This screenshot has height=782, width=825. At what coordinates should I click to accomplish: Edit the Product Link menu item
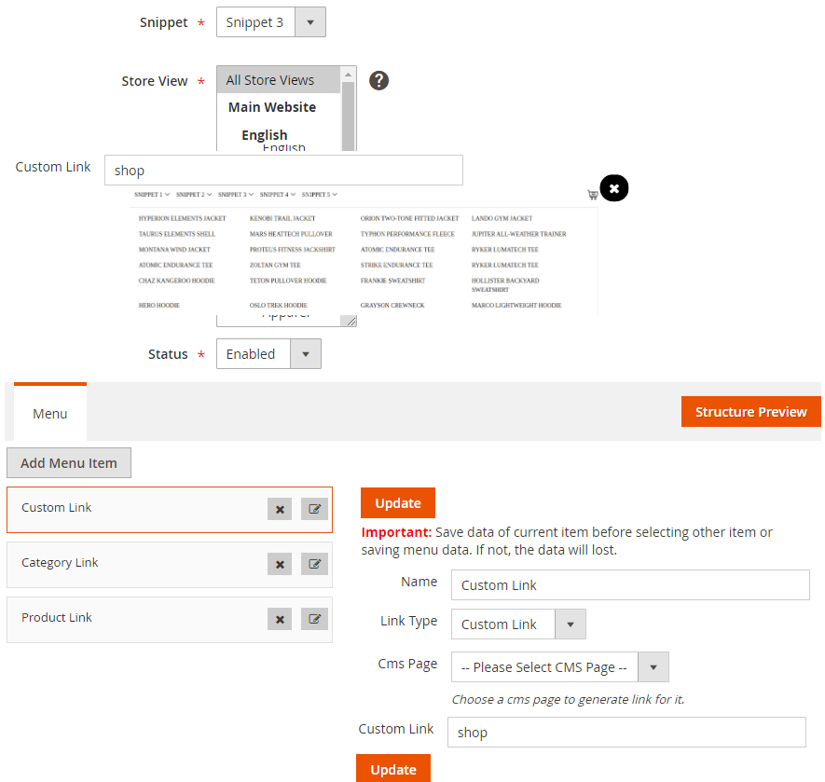[315, 619]
